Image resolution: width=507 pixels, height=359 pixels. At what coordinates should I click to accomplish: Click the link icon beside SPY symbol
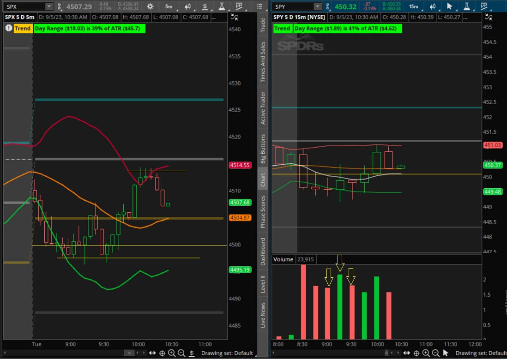click(328, 6)
